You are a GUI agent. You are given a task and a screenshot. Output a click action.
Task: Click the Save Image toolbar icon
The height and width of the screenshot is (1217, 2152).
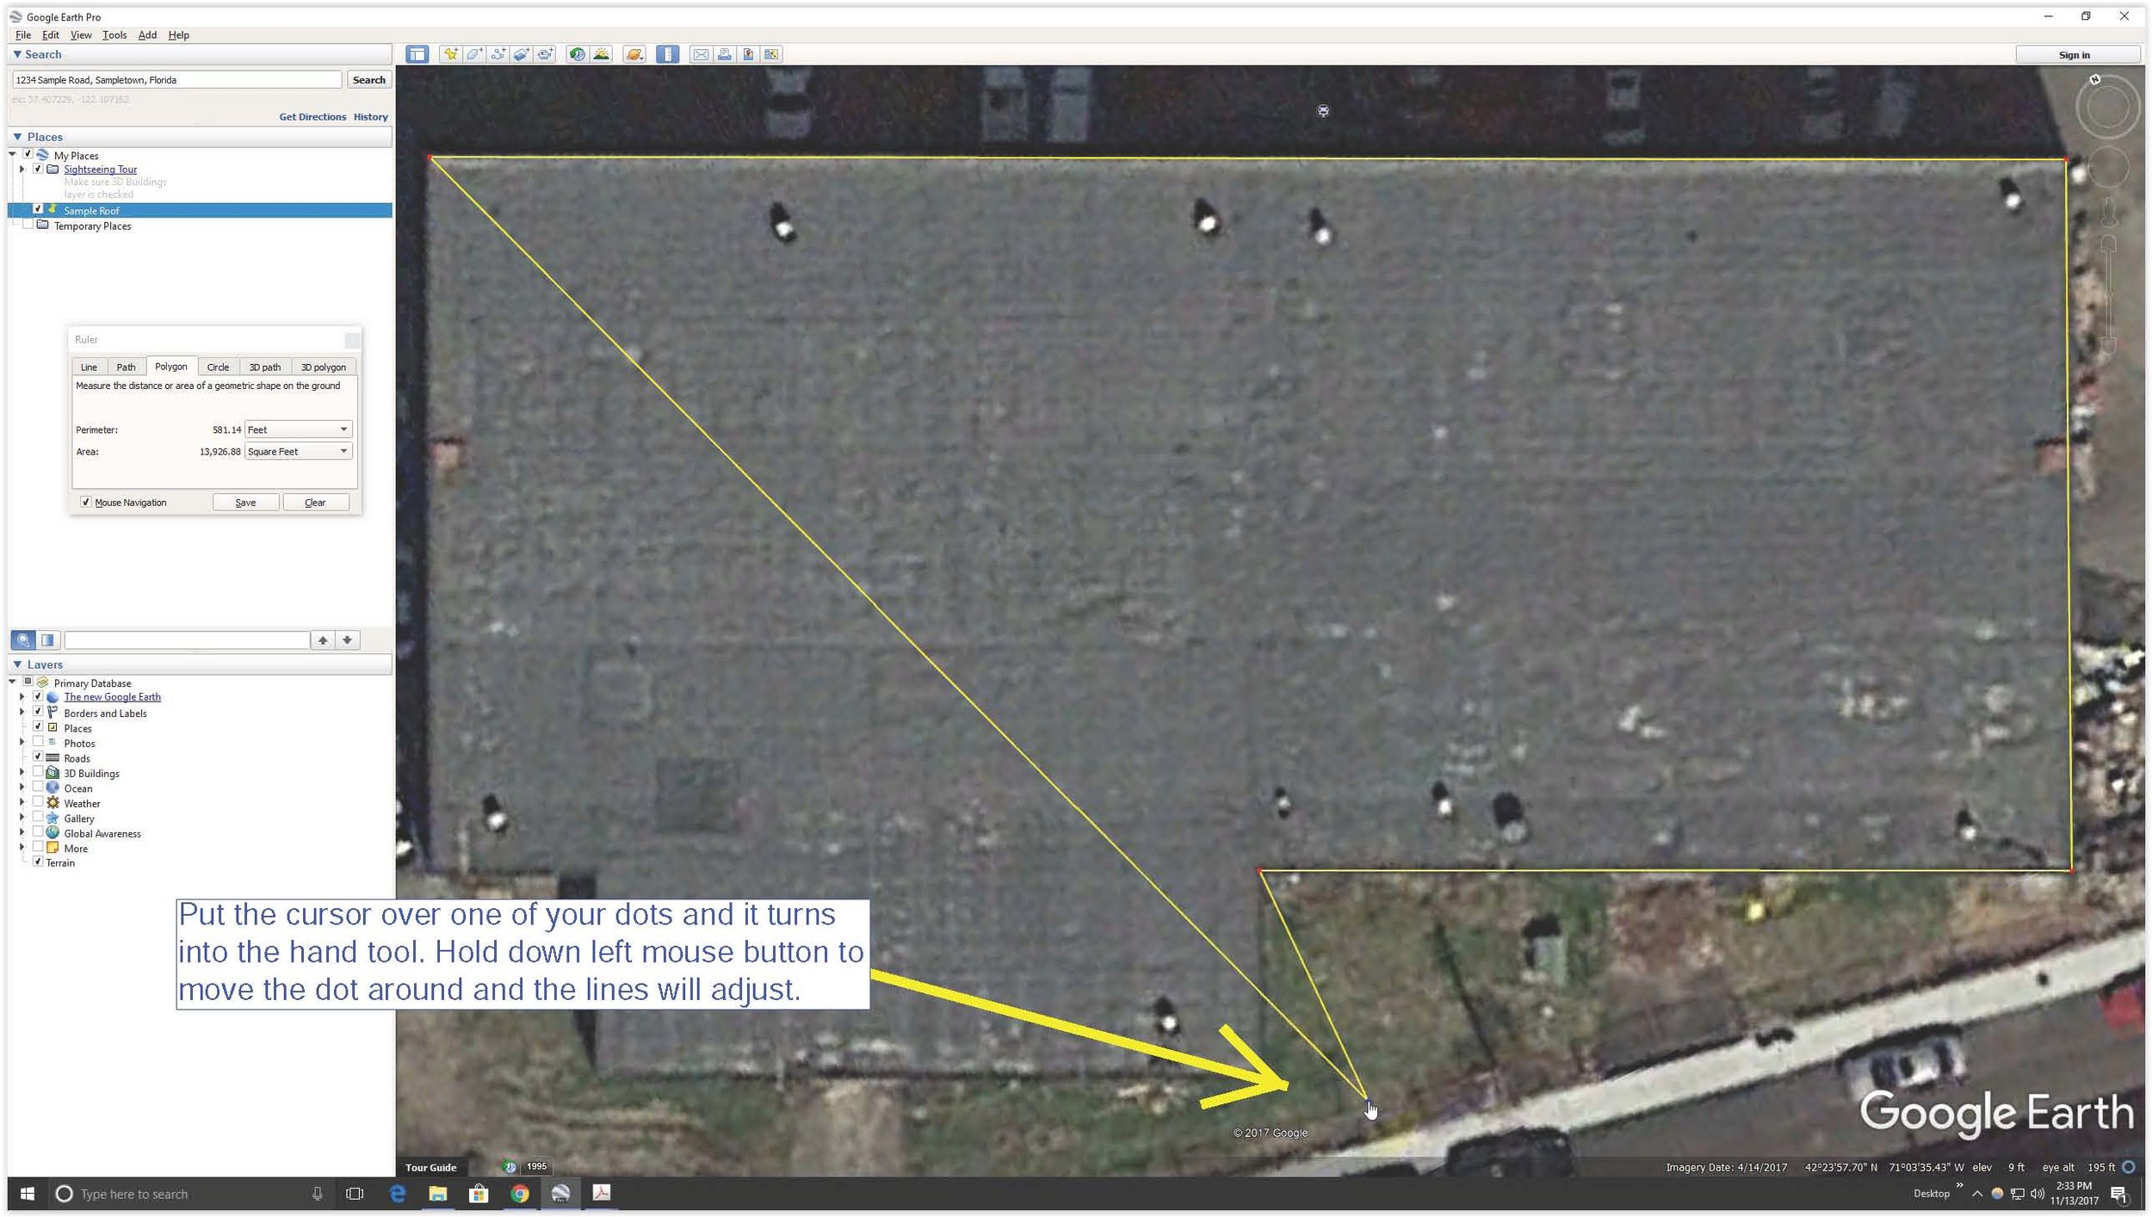click(748, 54)
